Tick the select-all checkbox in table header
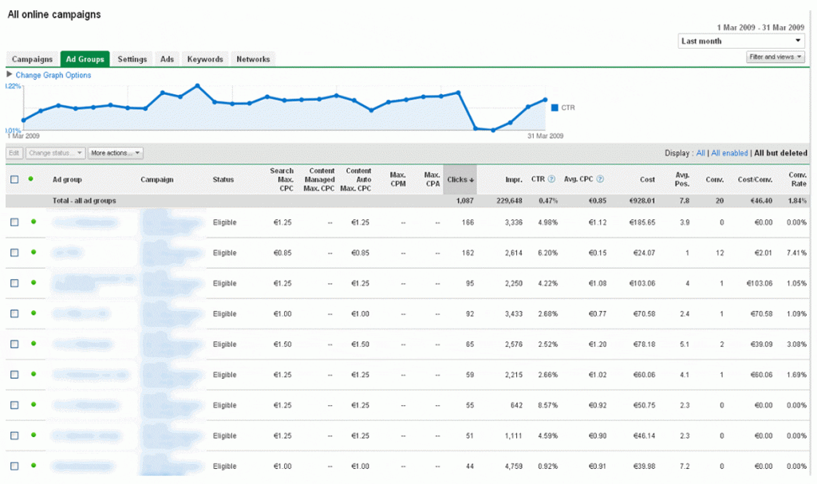The width and height of the screenshot is (817, 484). coord(14,179)
